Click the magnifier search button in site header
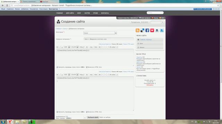 tap(163, 22)
